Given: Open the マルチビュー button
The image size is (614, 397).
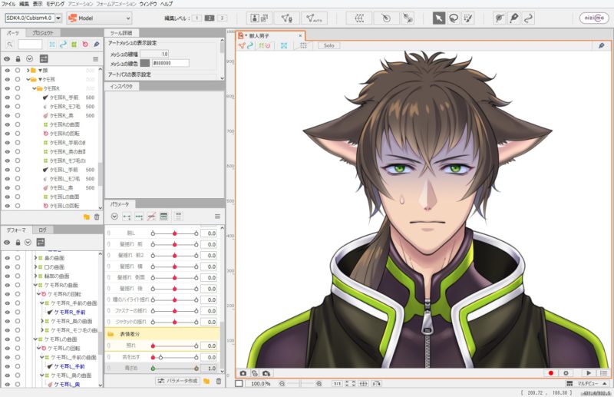Looking at the screenshot, I should pos(587,384).
